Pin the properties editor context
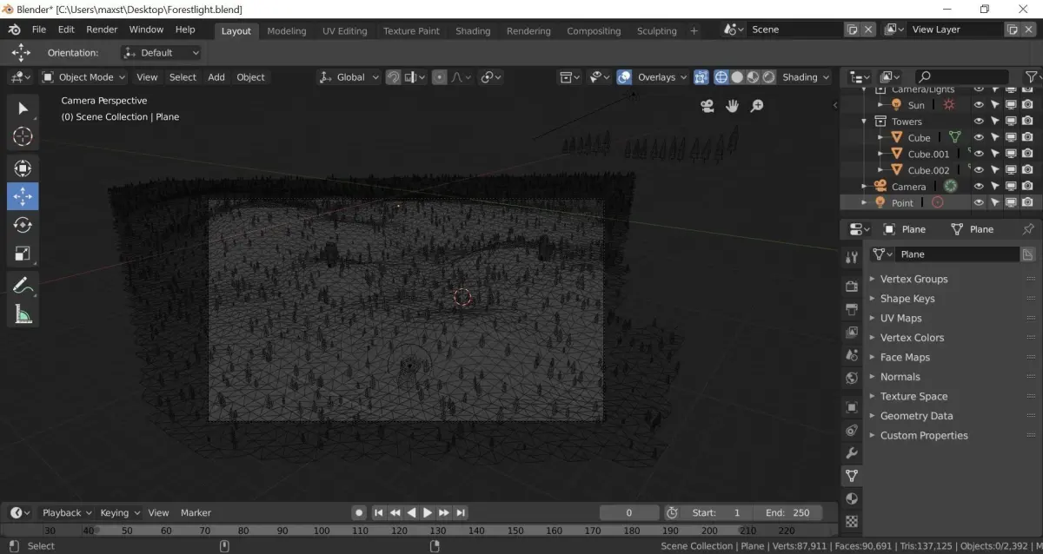Screen dimensions: 1043x554 (x=1028, y=229)
